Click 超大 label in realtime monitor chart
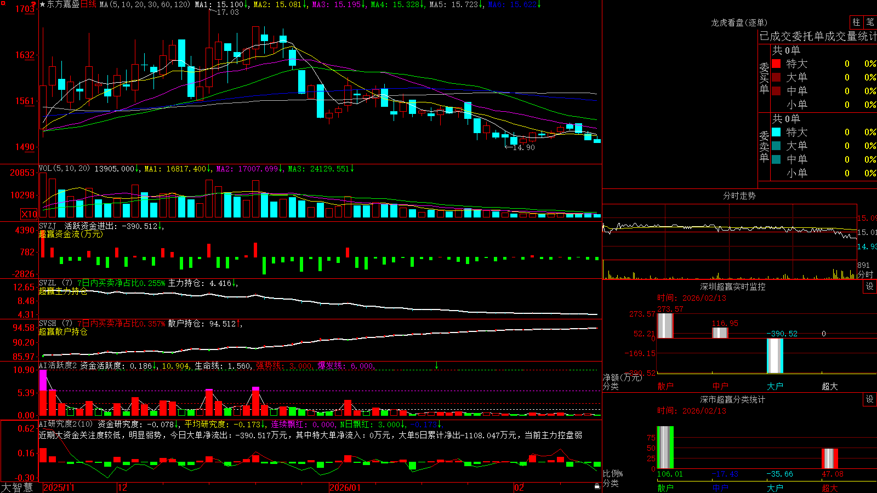877x493 pixels. pyautogui.click(x=830, y=386)
